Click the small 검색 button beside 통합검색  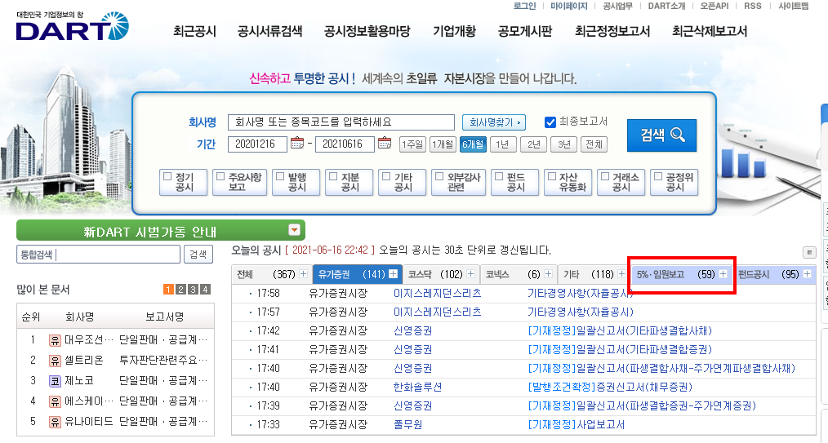click(x=198, y=255)
